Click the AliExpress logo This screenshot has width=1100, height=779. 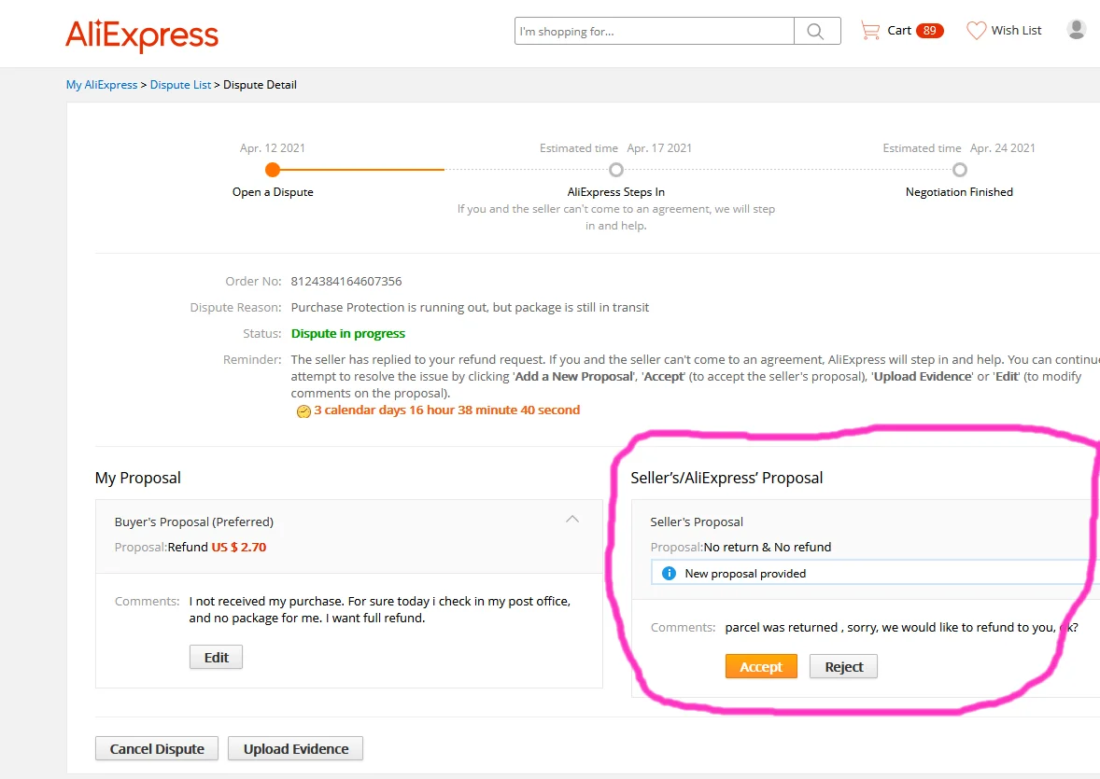142,35
